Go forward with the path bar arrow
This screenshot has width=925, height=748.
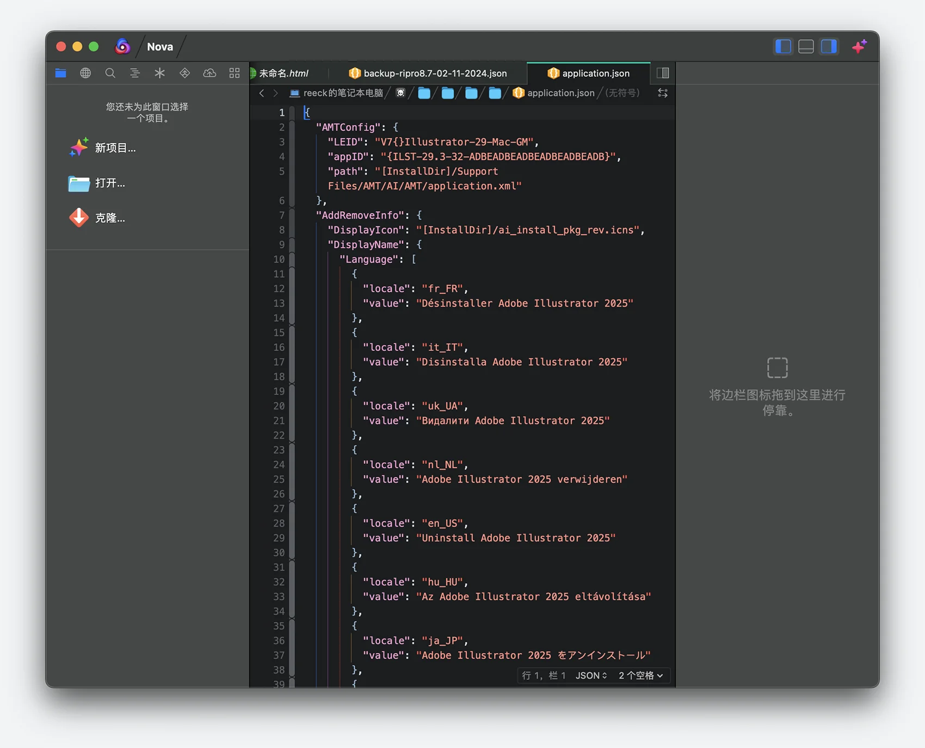pyautogui.click(x=276, y=93)
